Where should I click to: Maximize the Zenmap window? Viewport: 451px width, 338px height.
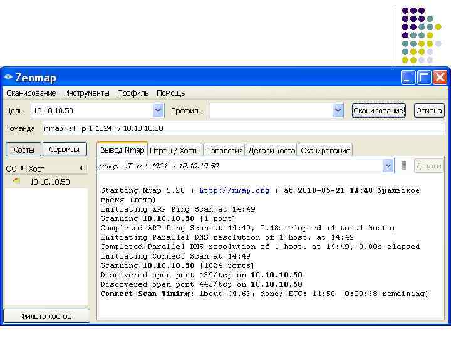(x=424, y=78)
